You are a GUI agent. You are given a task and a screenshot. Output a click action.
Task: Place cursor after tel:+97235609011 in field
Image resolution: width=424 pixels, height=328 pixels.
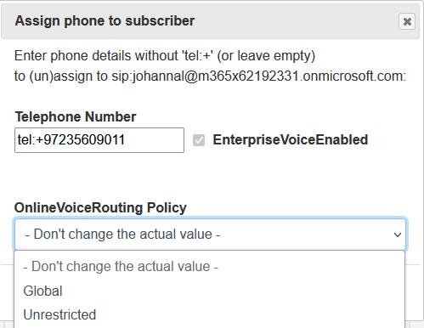tap(127, 140)
